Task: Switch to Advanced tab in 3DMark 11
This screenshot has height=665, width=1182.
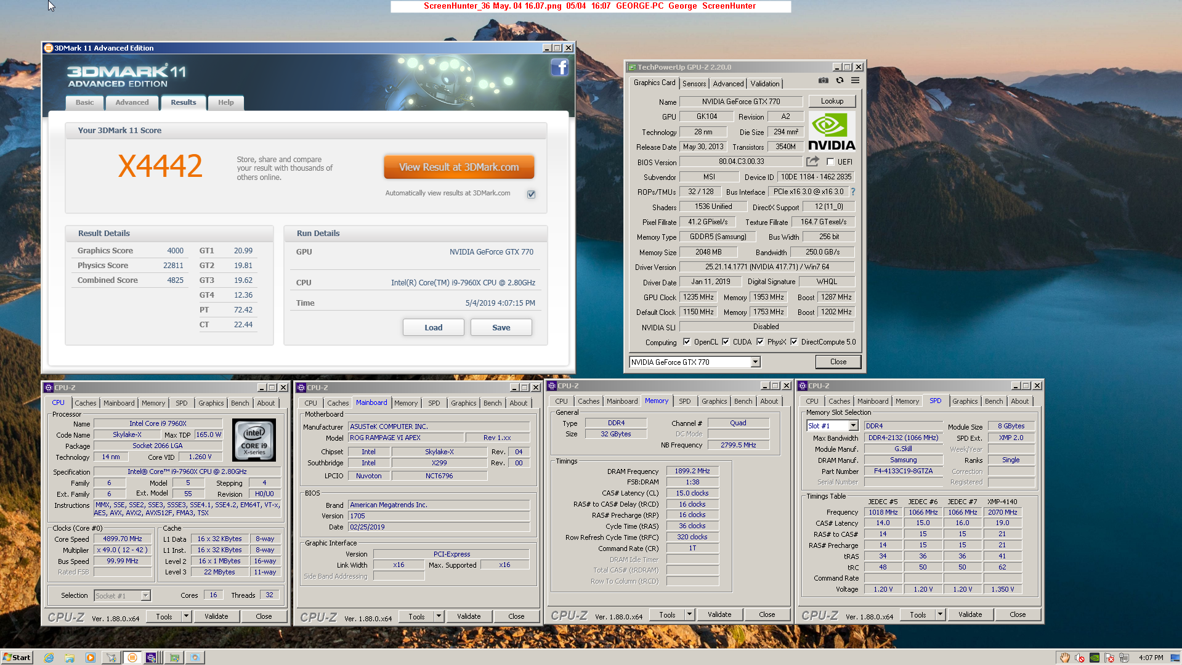Action: click(x=132, y=103)
